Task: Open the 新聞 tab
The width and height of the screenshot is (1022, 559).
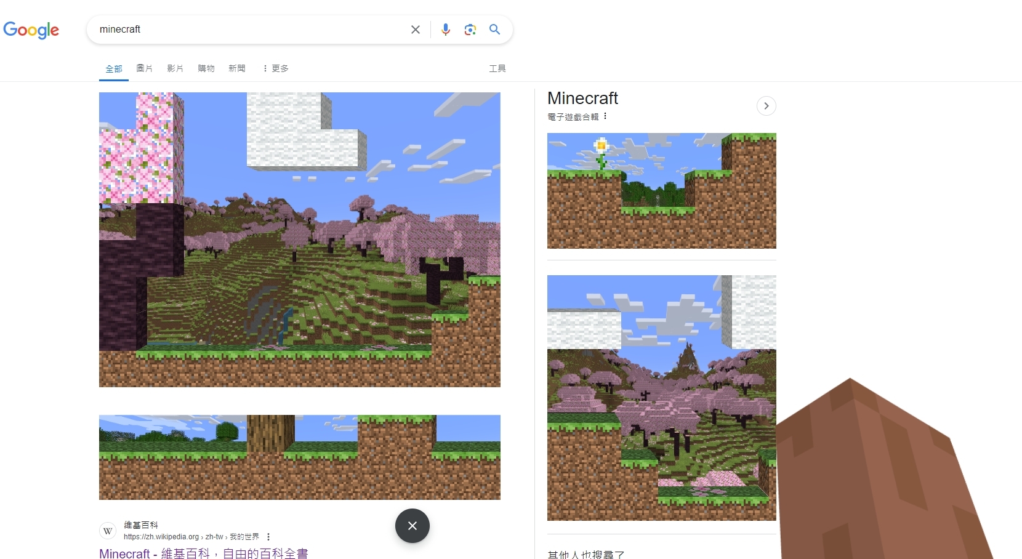Action: click(237, 68)
